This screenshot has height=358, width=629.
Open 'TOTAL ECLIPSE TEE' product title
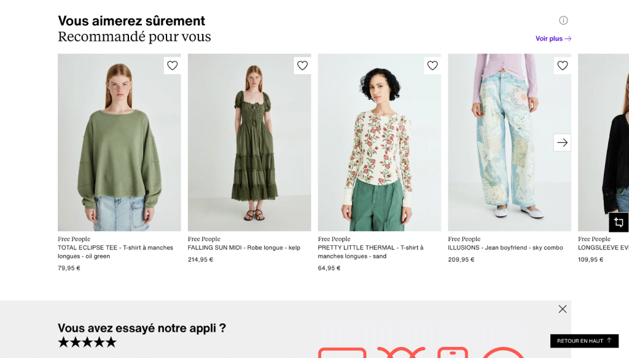click(115, 252)
